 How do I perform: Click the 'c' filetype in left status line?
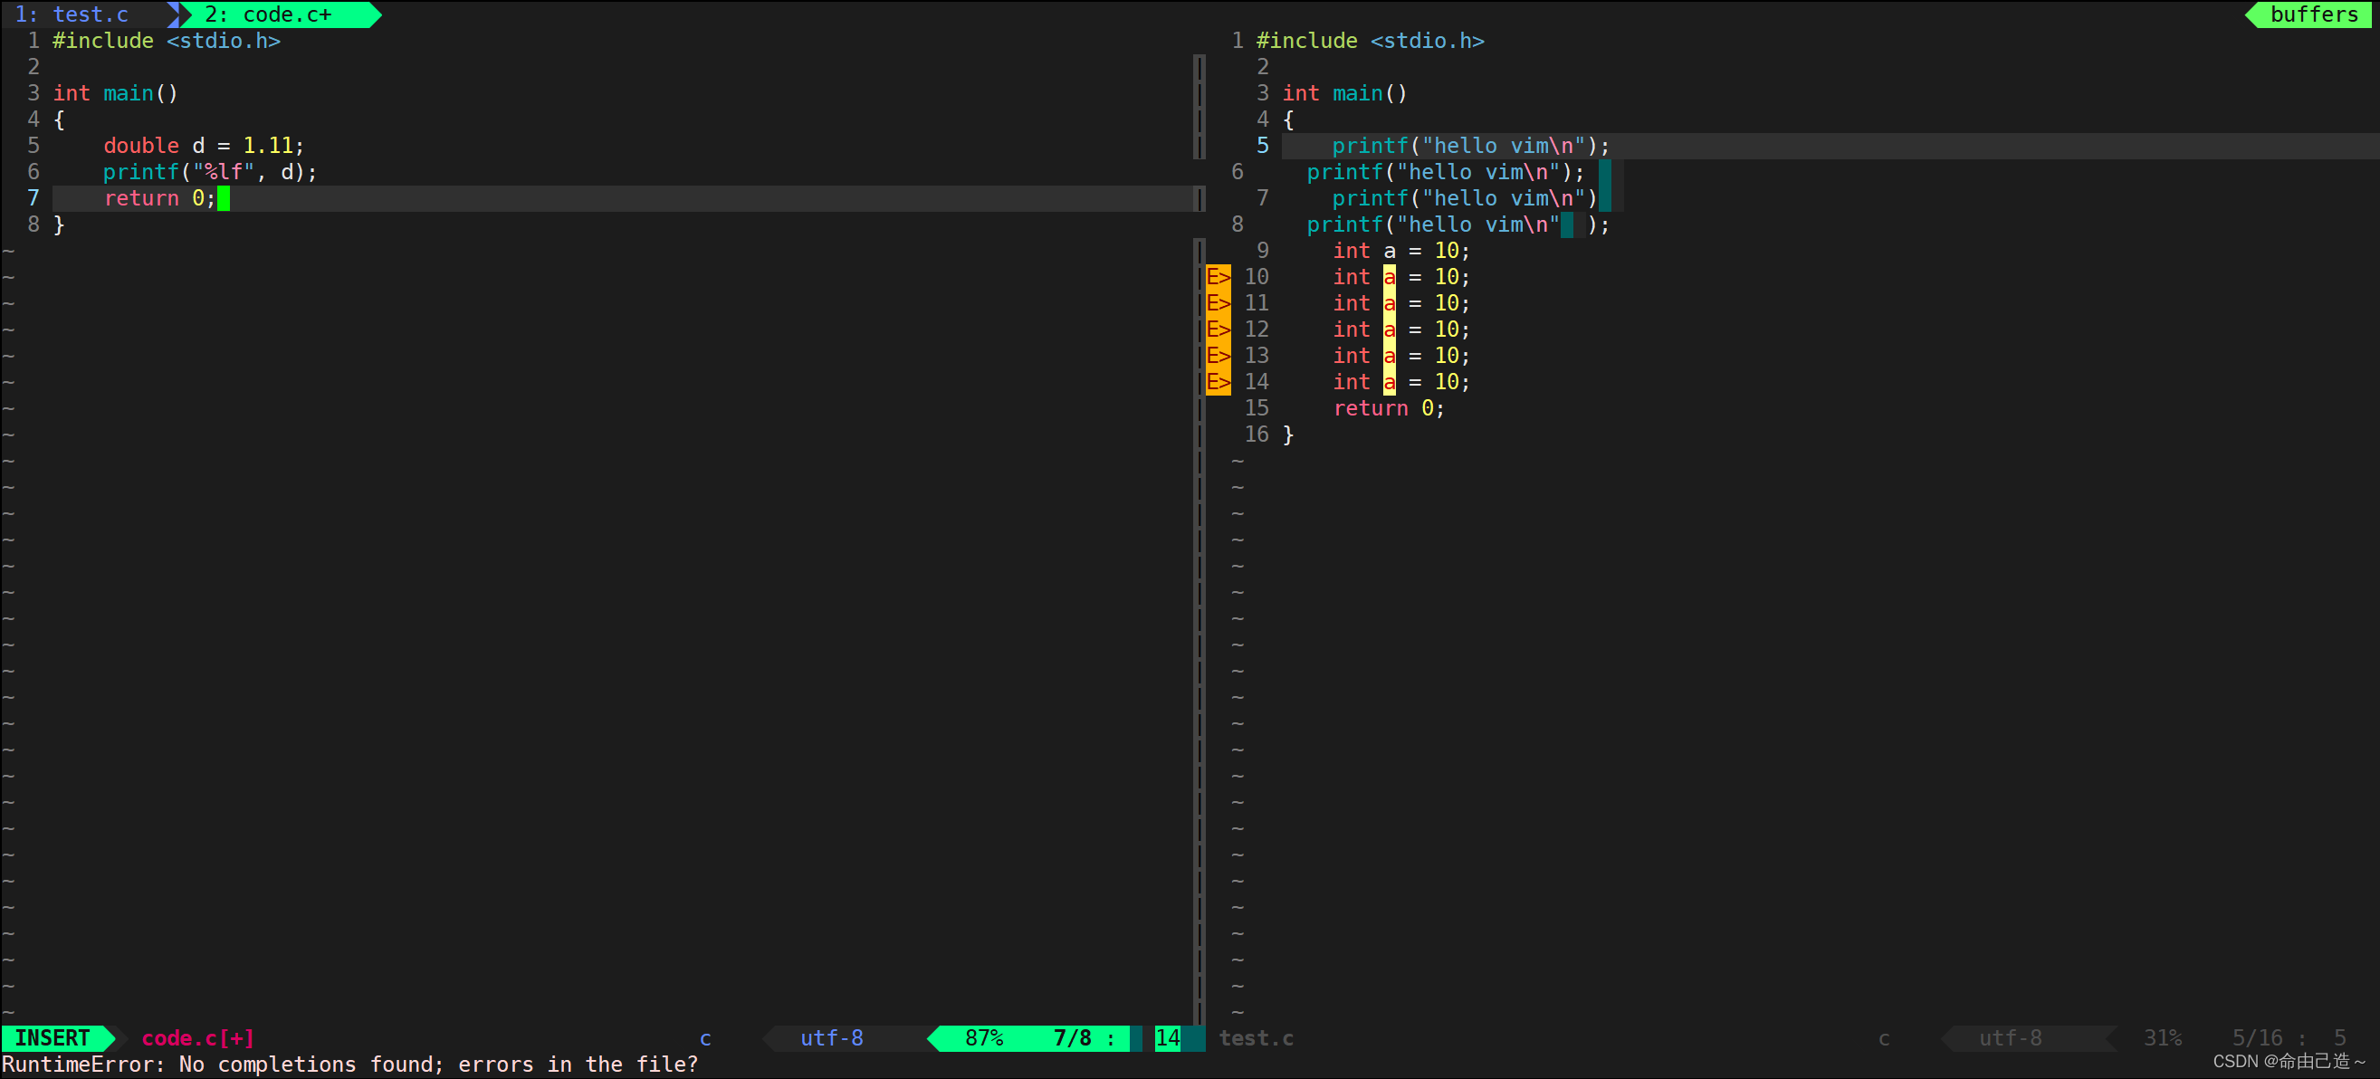pyautogui.click(x=705, y=1038)
